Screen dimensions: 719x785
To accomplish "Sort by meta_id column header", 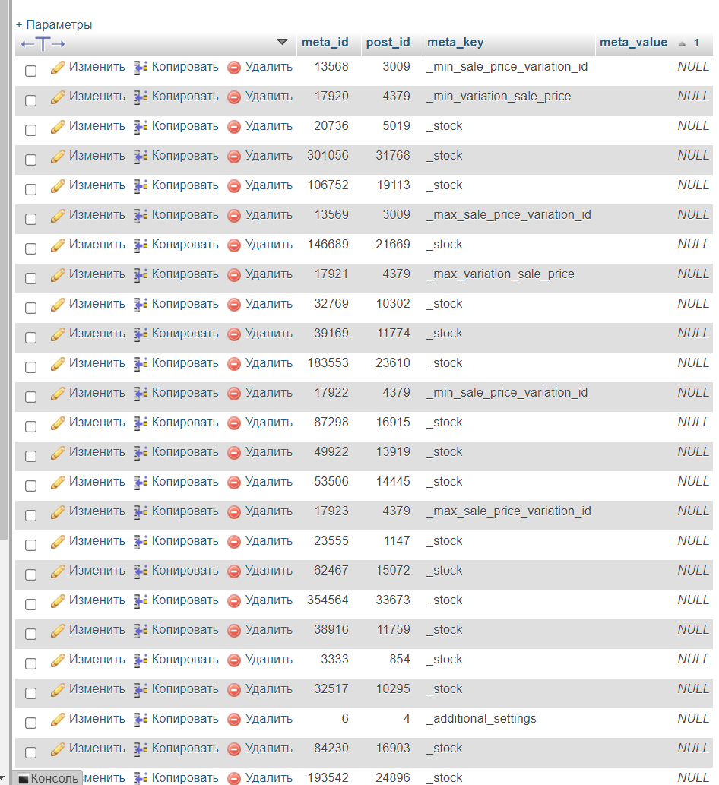I will [x=325, y=43].
